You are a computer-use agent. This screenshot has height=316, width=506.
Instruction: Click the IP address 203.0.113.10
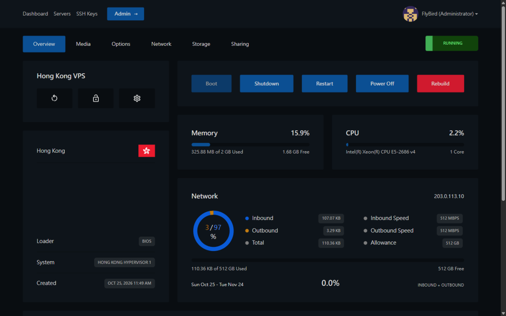[x=449, y=196]
